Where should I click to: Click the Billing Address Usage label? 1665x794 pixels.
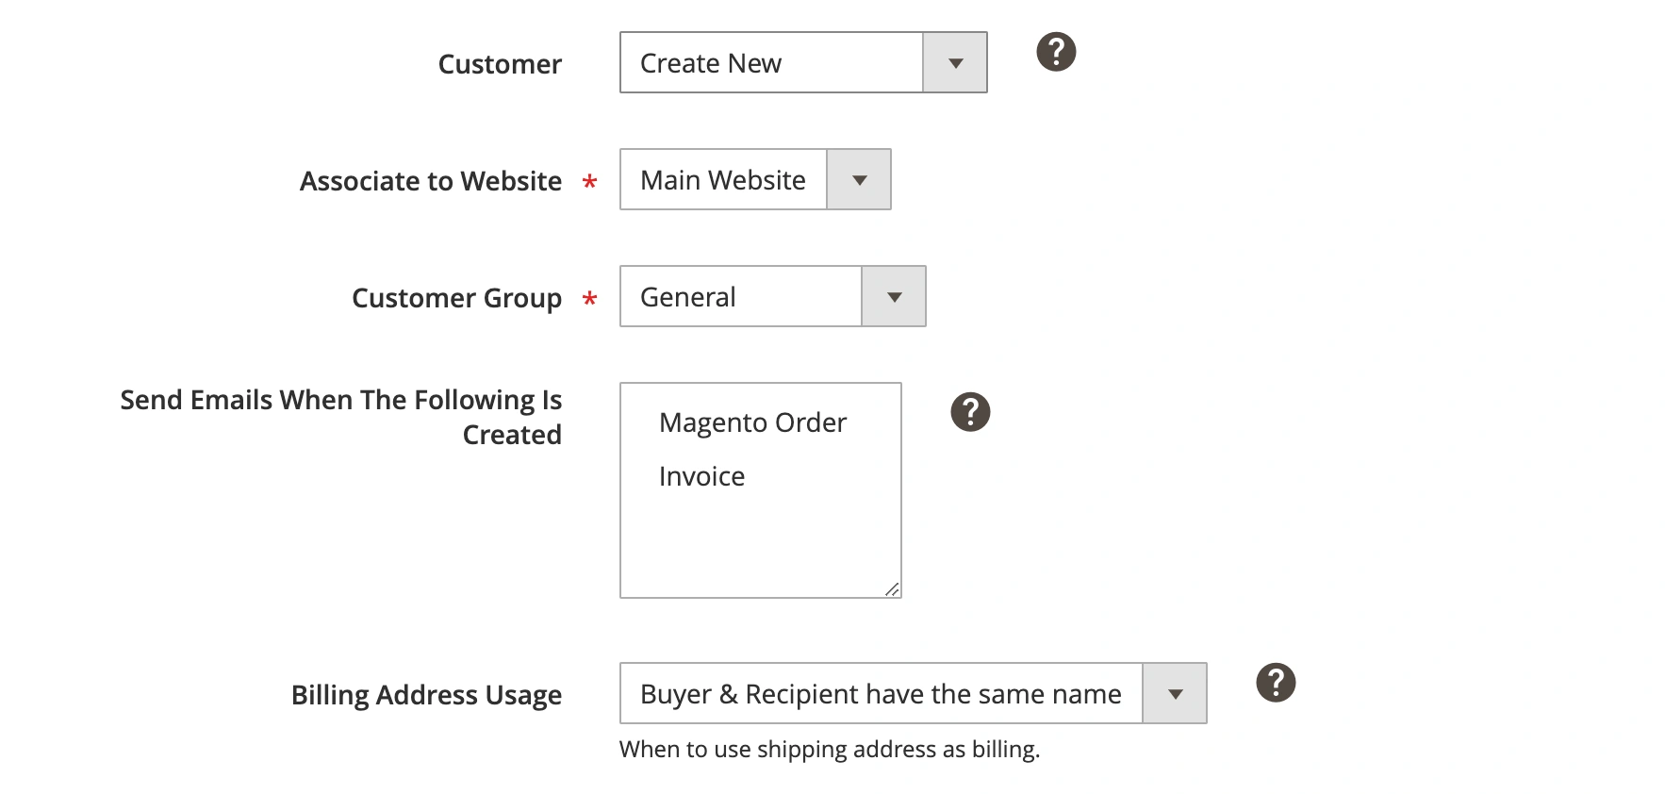[426, 695]
